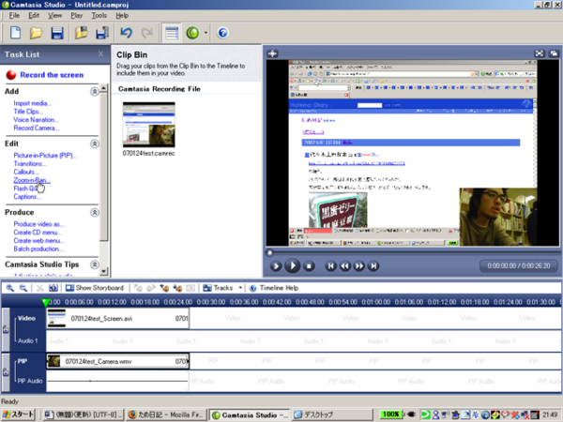Close the Task List panel
Screen dimensions: 563x422
(x=101, y=53)
